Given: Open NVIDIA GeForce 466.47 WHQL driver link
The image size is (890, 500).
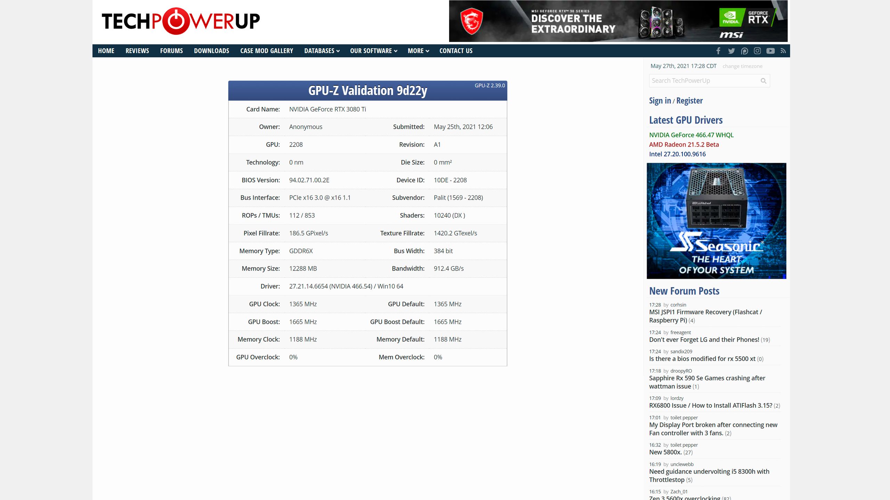Looking at the screenshot, I should click(691, 135).
